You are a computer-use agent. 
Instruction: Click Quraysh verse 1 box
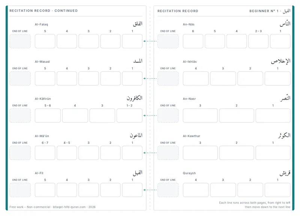click(277, 190)
